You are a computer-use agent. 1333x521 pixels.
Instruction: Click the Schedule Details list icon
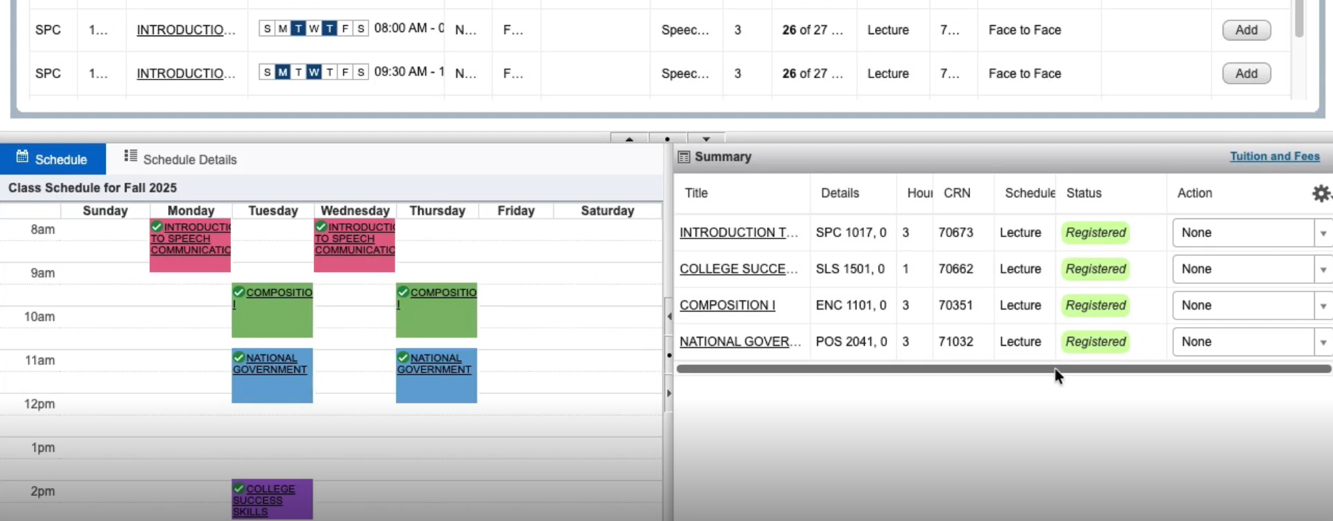(x=131, y=156)
